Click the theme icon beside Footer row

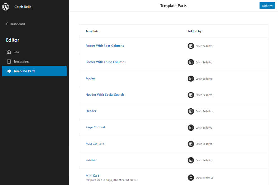191,79
